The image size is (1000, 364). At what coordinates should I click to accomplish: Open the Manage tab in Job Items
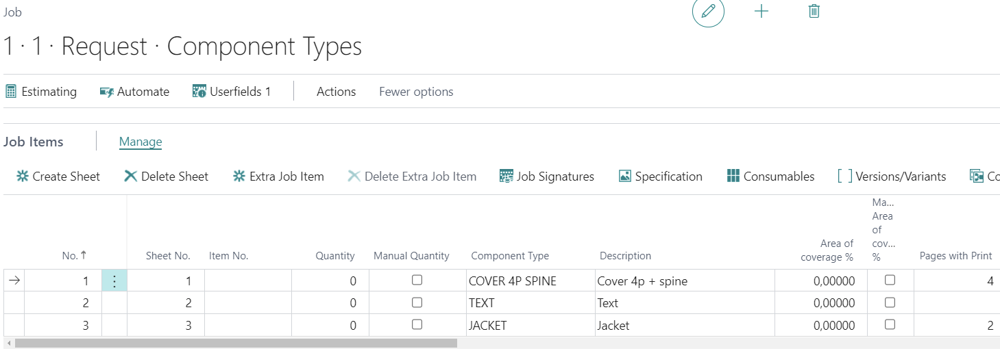141,142
